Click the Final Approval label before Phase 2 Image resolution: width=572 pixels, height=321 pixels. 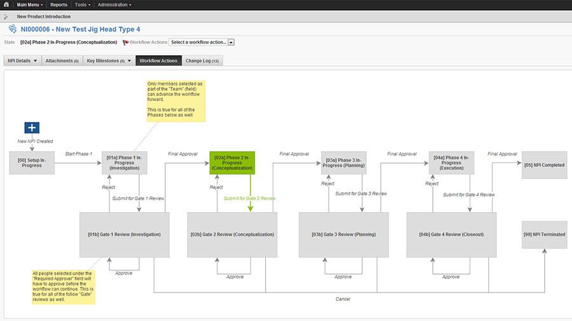tap(182, 154)
